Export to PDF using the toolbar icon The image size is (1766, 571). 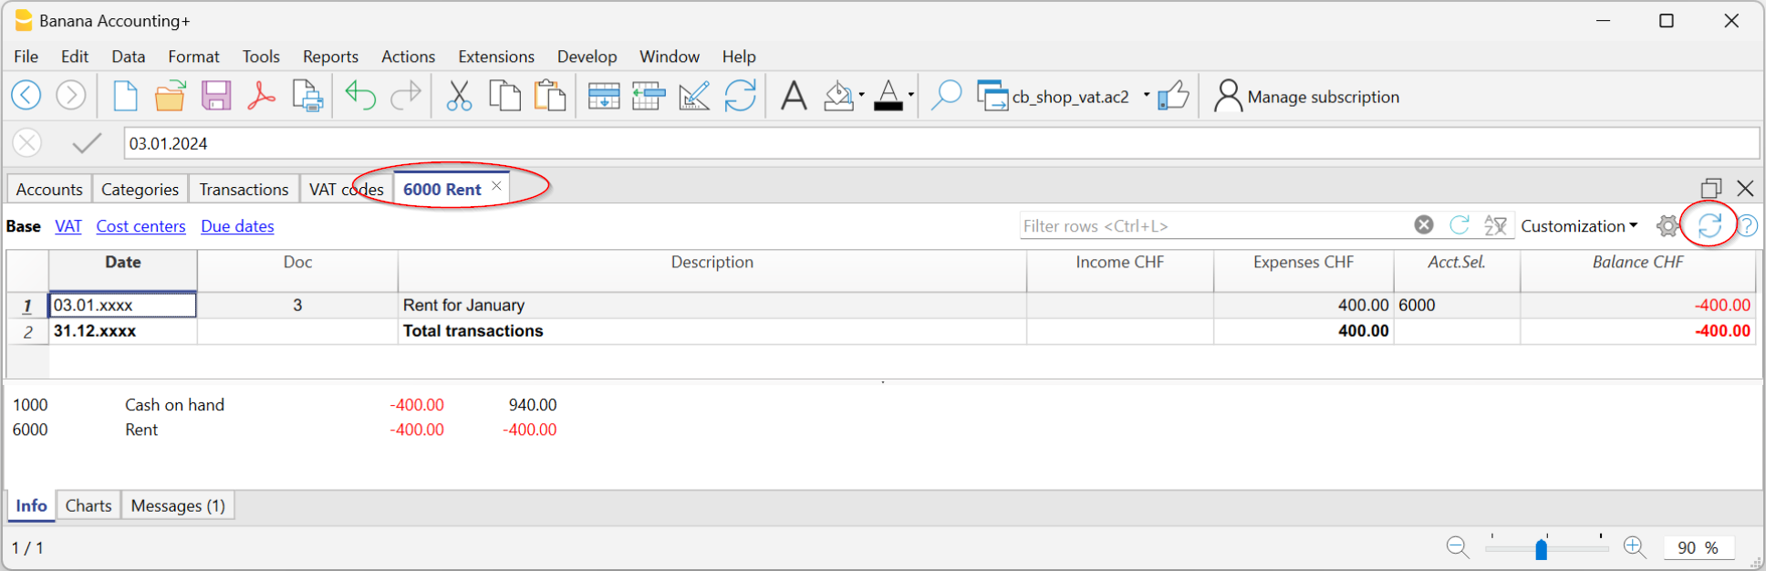262,96
